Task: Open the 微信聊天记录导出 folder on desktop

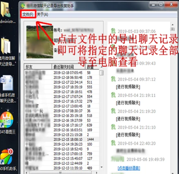Action: coord(6,46)
